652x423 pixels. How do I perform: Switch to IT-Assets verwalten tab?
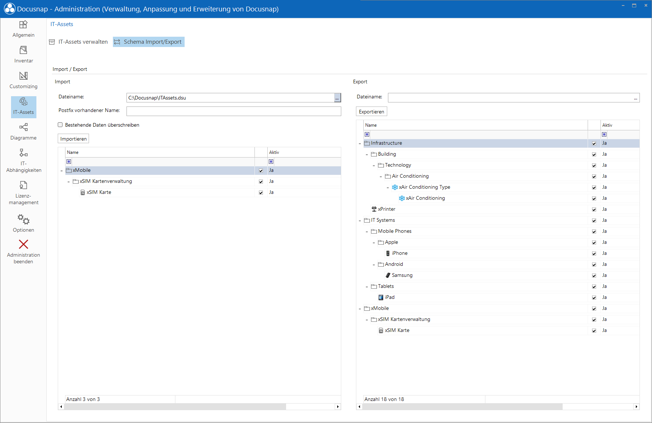tap(79, 42)
